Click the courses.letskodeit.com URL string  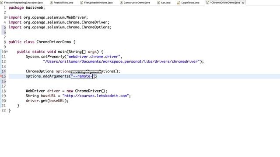coord(95,96)
